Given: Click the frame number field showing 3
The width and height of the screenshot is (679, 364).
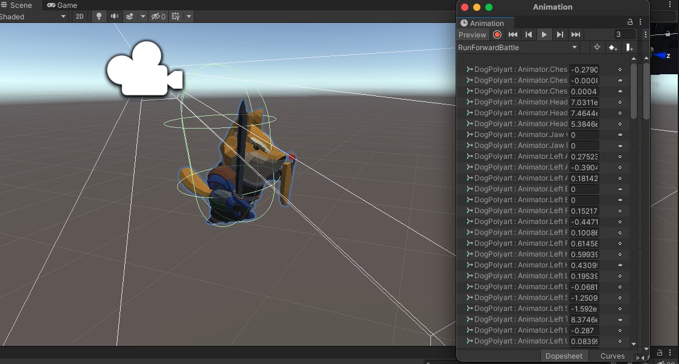Looking at the screenshot, I should pyautogui.click(x=625, y=34).
